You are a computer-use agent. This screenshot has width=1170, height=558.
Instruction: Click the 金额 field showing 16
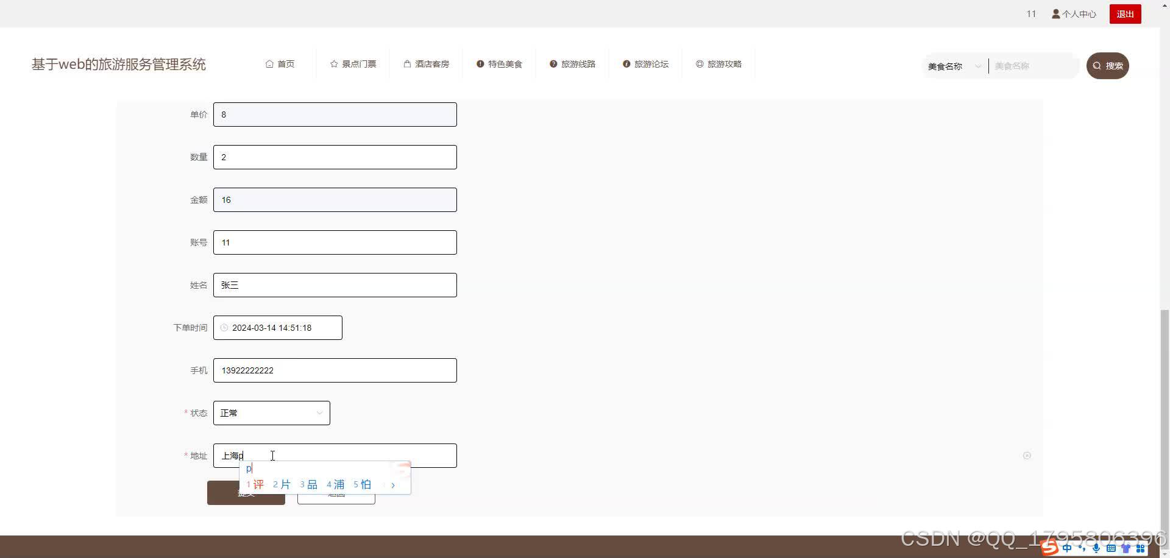click(x=335, y=200)
